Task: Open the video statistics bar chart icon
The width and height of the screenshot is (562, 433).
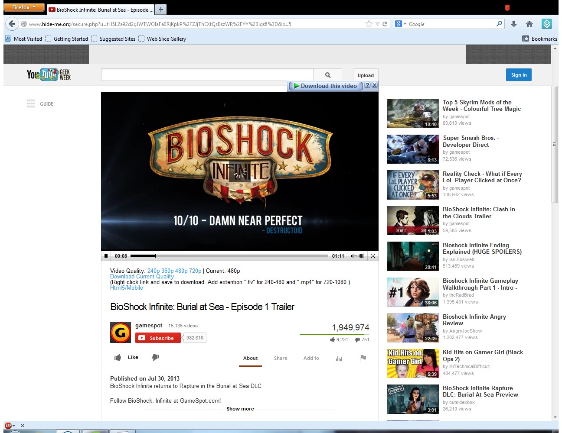Action: click(339, 358)
